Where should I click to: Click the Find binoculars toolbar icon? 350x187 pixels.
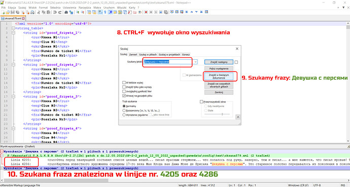pos(66,12)
